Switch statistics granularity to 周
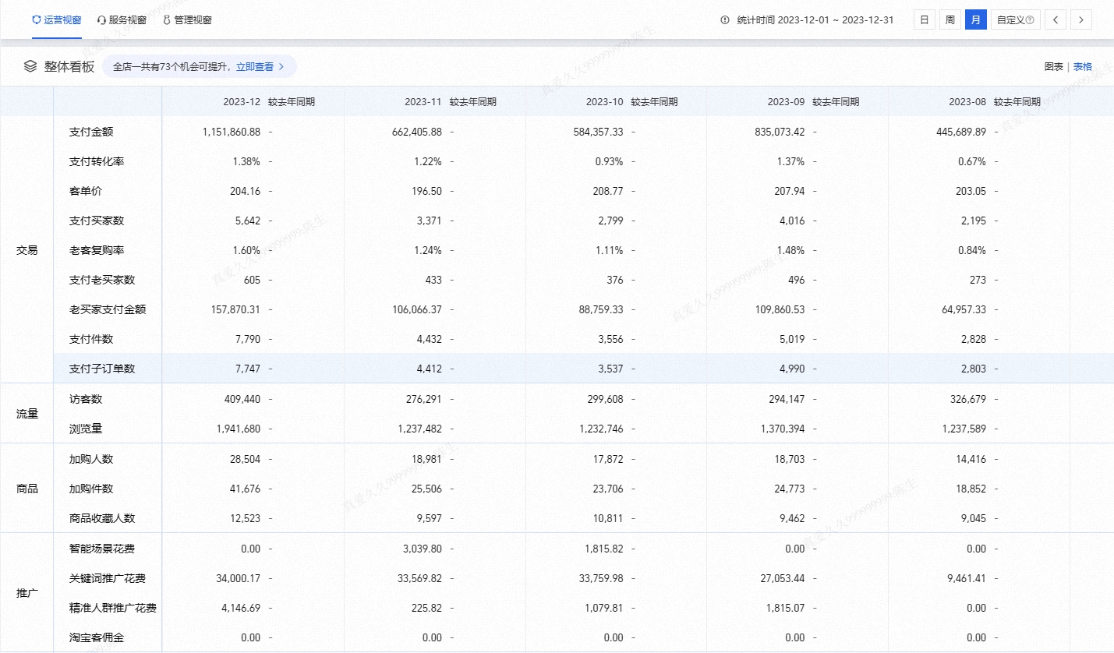 (x=950, y=20)
